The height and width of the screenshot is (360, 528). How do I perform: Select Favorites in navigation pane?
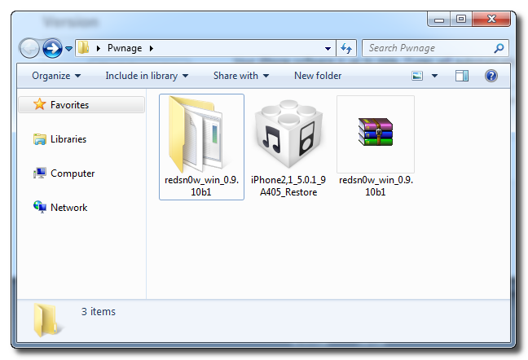tap(81, 105)
